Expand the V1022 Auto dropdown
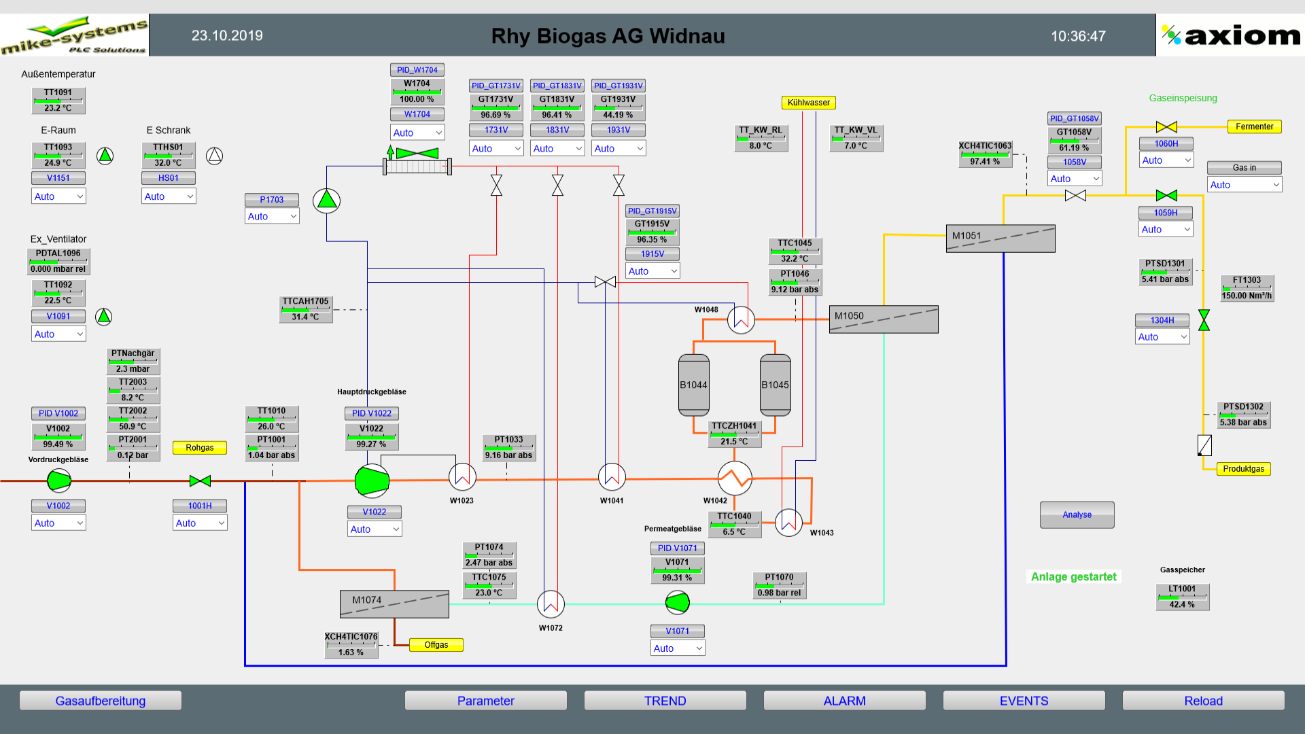Image resolution: width=1305 pixels, height=734 pixels. (x=374, y=529)
